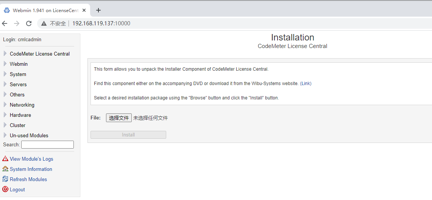Click the 'Installation' page heading

(293, 37)
